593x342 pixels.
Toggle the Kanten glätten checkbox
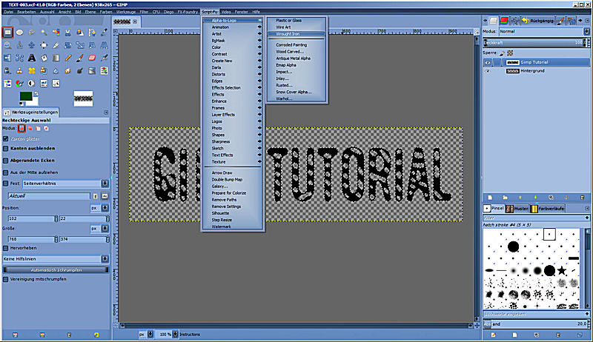(6, 138)
